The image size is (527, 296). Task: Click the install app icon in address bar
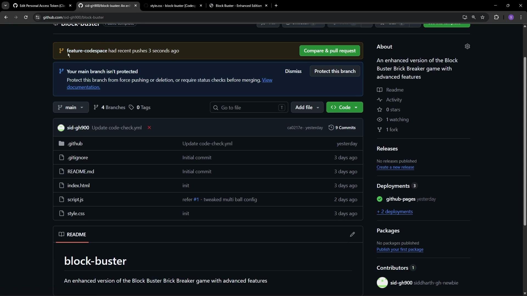click(x=465, y=17)
